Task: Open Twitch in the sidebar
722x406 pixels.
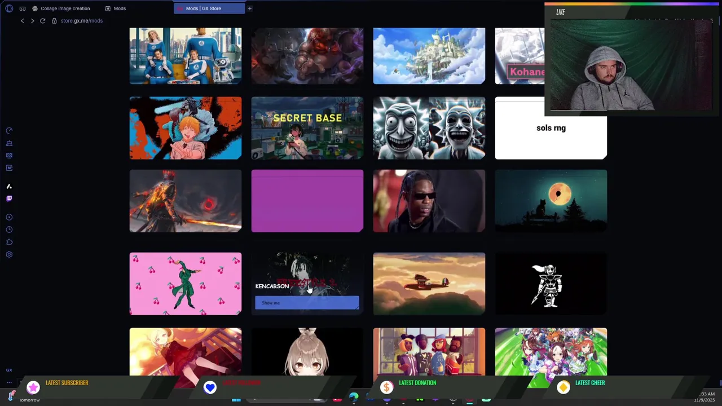Action: click(9, 198)
